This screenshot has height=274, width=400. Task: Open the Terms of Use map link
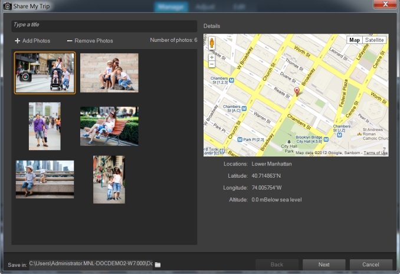pyautogui.click(x=375, y=153)
